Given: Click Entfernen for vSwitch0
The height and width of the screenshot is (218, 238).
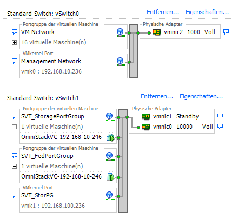Looking at the screenshot, I should click(x=163, y=12).
